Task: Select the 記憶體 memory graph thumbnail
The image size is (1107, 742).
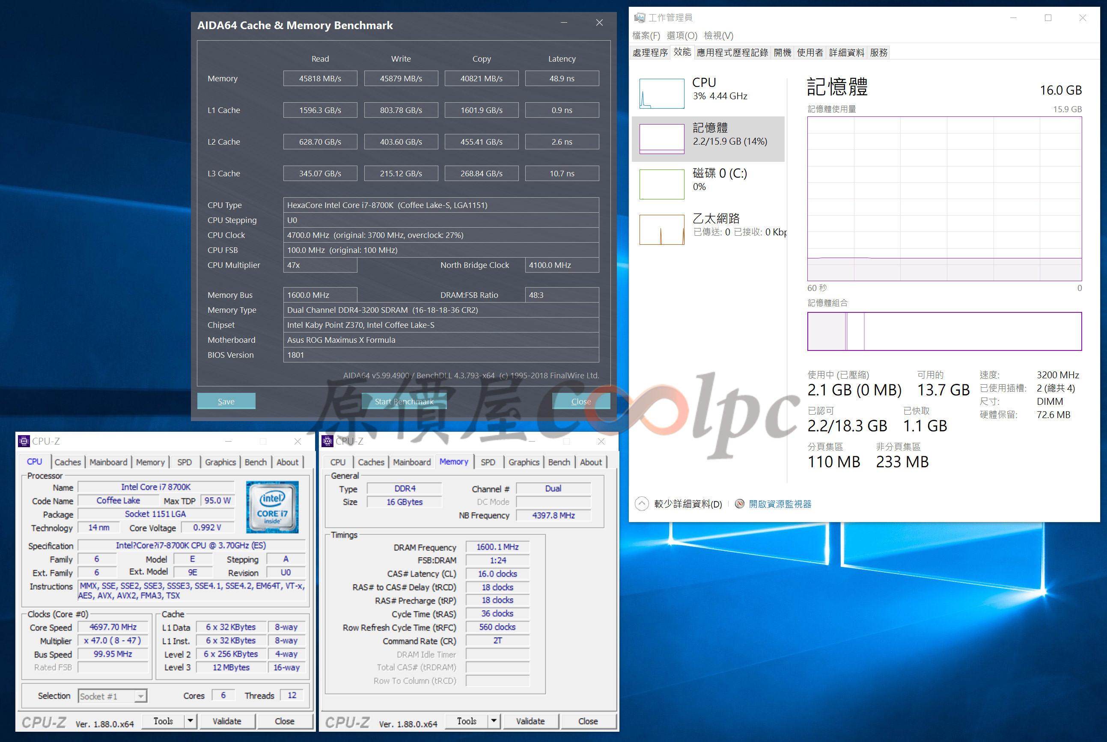Action: [x=662, y=139]
